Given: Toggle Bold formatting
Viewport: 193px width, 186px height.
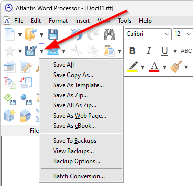Looking at the screenshot, I should (132, 51).
